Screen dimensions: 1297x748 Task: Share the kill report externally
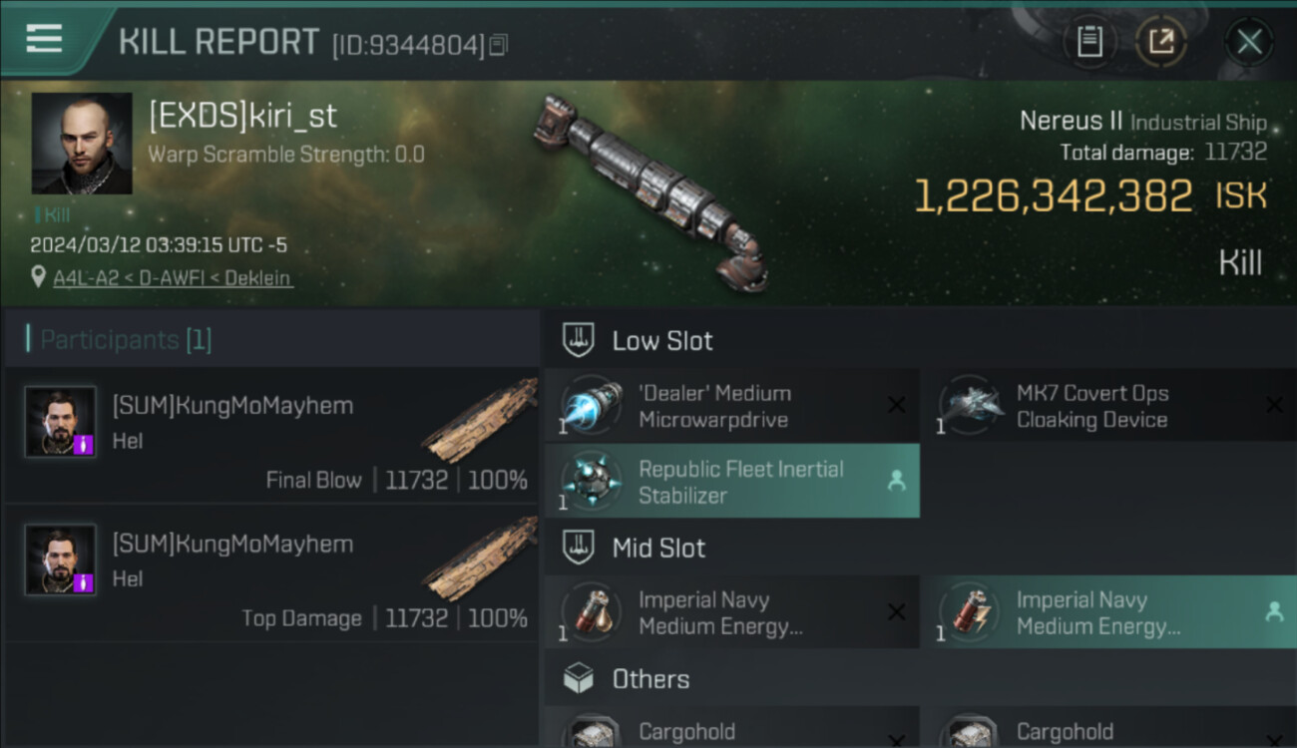tap(1161, 42)
